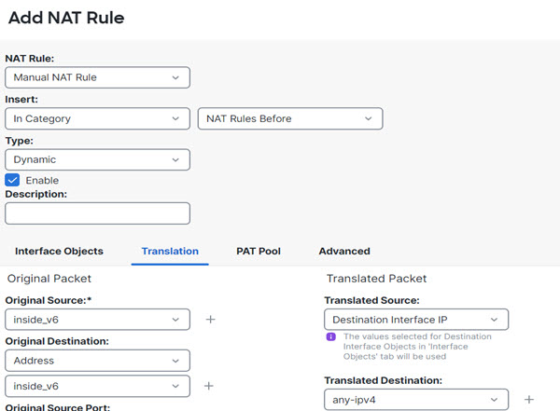The width and height of the screenshot is (560, 411).
Task: Open the Destination Interface IP dropdown
Action: coord(415,320)
